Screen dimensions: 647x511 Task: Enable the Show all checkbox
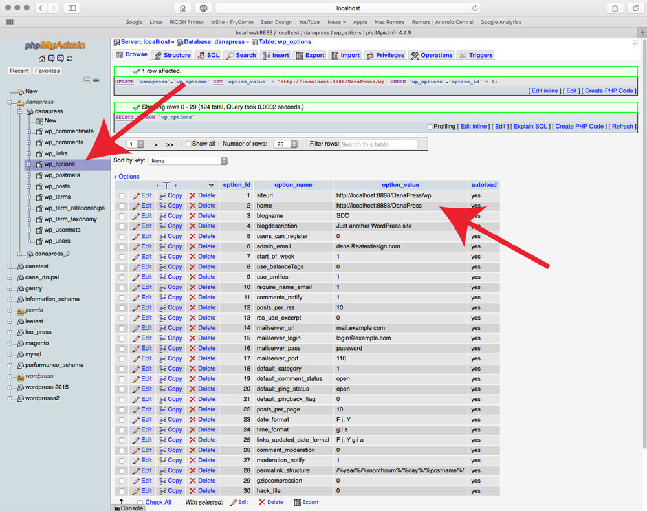click(x=188, y=144)
